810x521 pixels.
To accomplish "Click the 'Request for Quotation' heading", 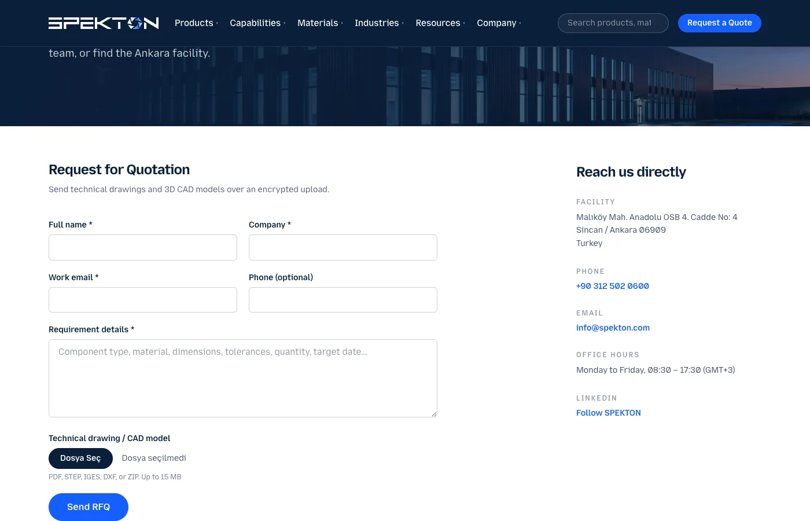I will point(119,170).
